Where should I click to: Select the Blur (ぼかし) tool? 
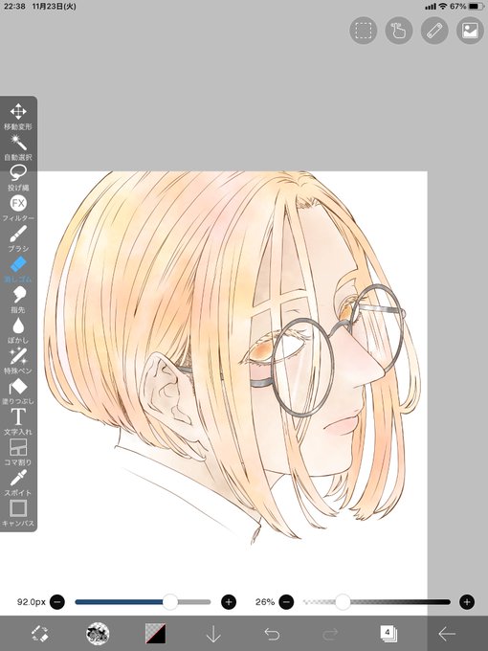[18, 330]
